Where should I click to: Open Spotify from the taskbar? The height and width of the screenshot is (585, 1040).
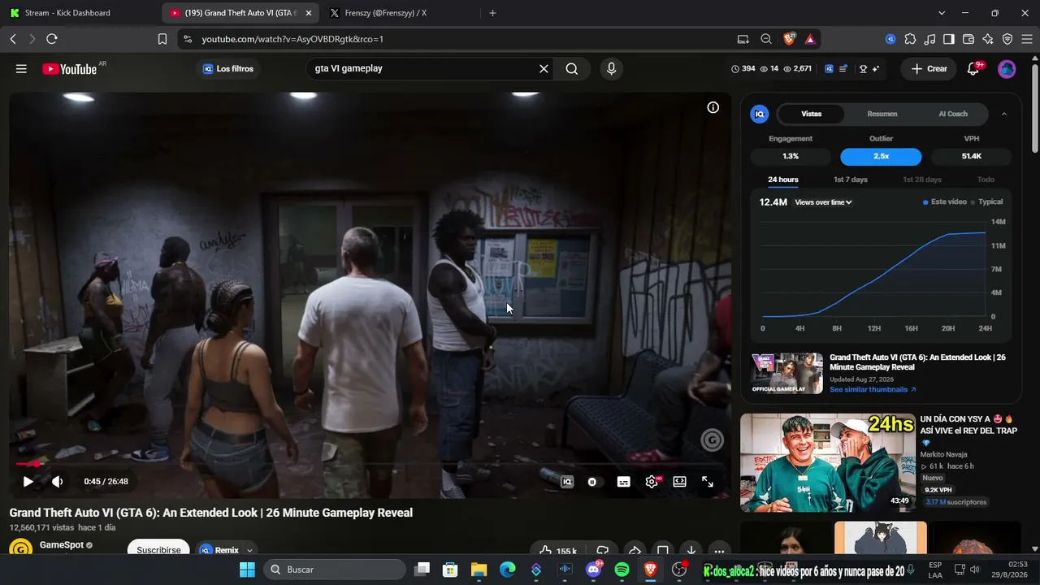click(x=622, y=570)
